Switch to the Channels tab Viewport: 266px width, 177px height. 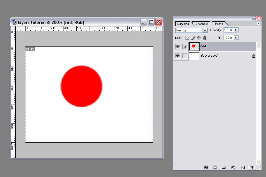tap(201, 24)
